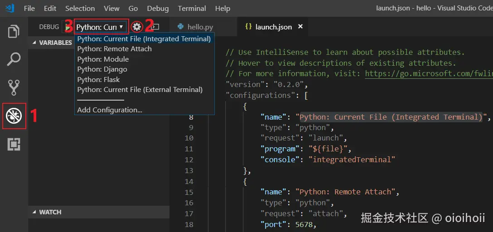The height and width of the screenshot is (232, 493).
Task: Click the "version": "0.2.0" line
Action: (x=266, y=85)
